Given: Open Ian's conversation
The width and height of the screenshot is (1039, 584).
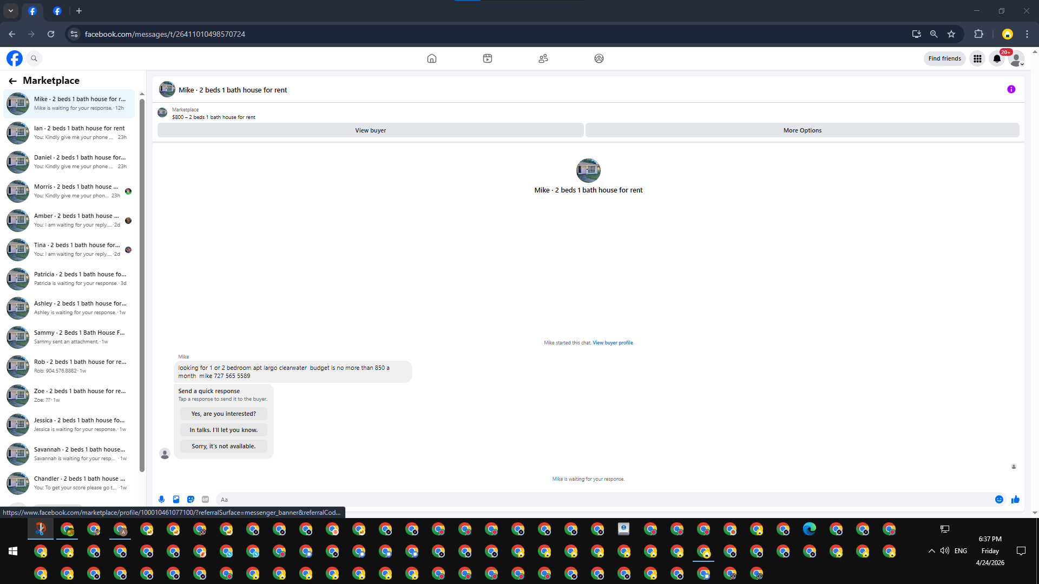Looking at the screenshot, I should pyautogui.click(x=69, y=133).
